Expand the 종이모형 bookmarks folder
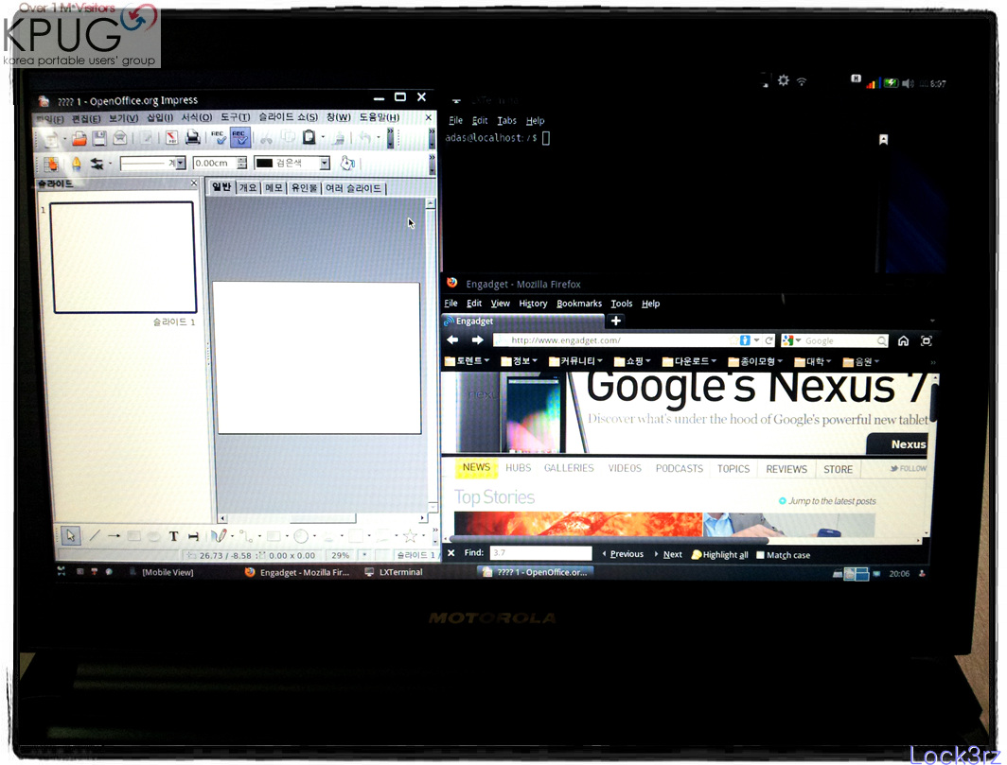 tap(755, 362)
